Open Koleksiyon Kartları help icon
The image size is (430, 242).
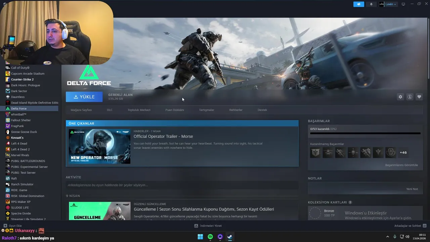point(350,202)
